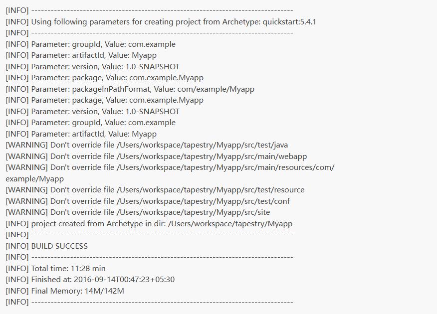Image resolution: width=437 pixels, height=314 pixels.
Task: Click the second artifactId Myapp line
Action: [x=81, y=134]
